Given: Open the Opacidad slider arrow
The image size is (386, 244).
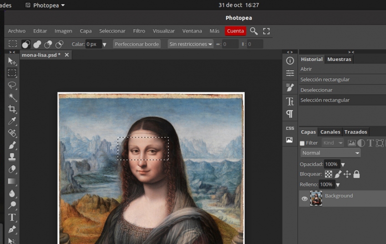Looking at the screenshot, I should [343, 164].
